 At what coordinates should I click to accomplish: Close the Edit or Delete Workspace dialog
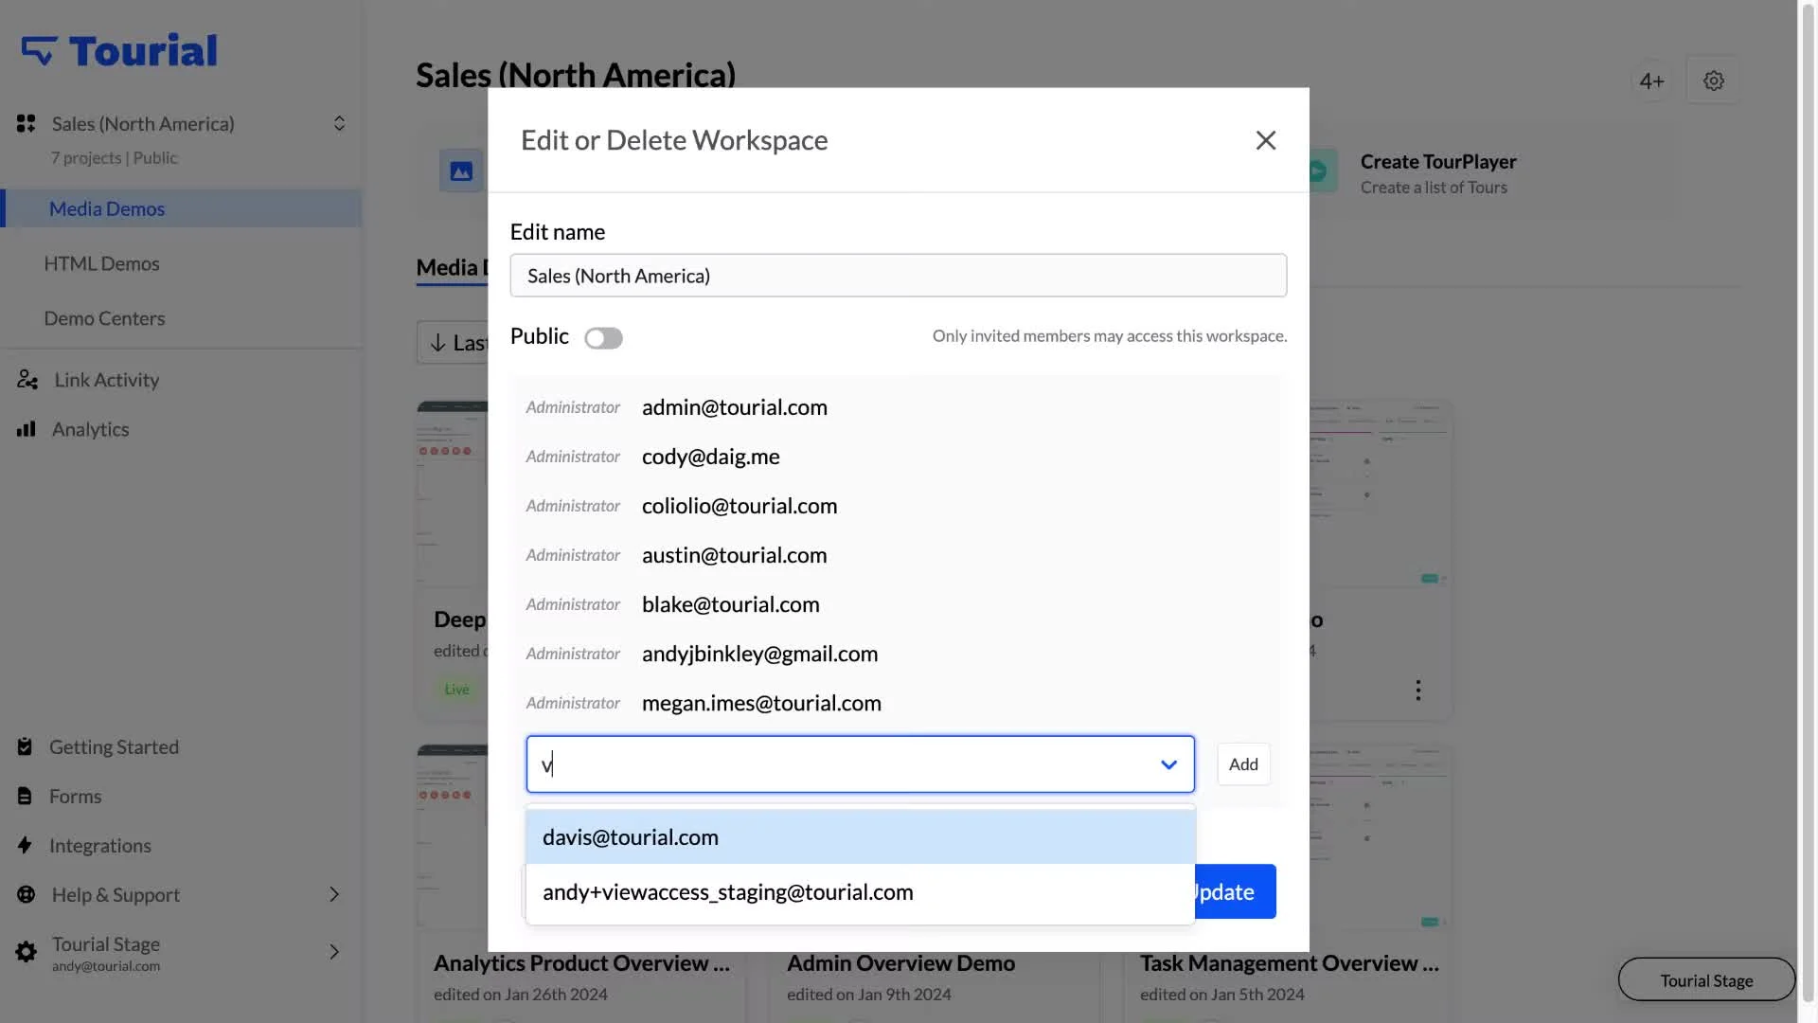(1265, 140)
